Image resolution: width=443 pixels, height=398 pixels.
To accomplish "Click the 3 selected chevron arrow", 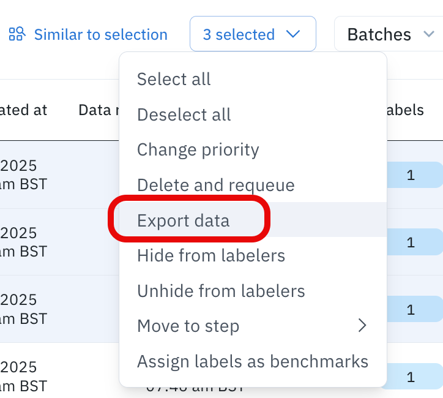I will (294, 34).
